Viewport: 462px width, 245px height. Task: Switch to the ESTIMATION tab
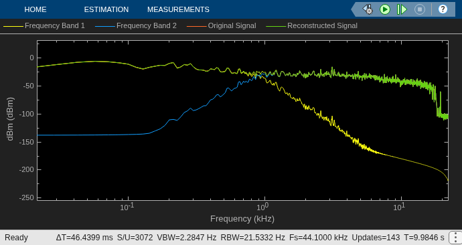coord(106,9)
